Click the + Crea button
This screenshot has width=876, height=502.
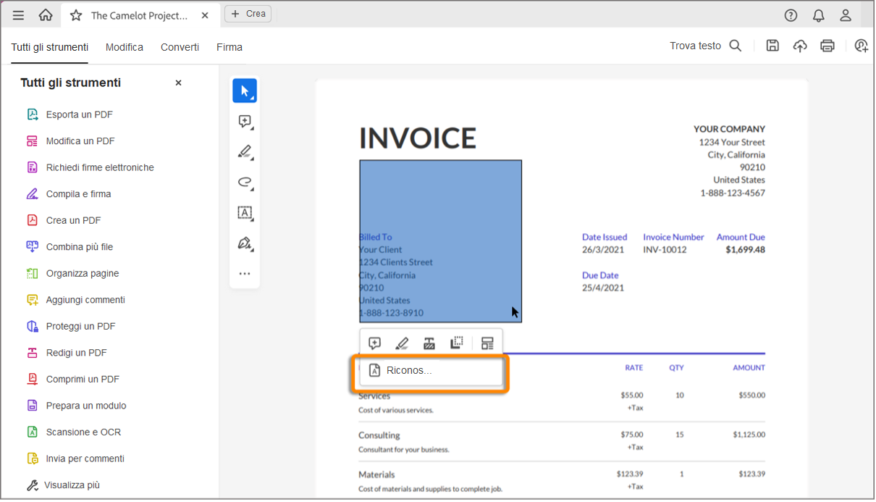coord(248,13)
